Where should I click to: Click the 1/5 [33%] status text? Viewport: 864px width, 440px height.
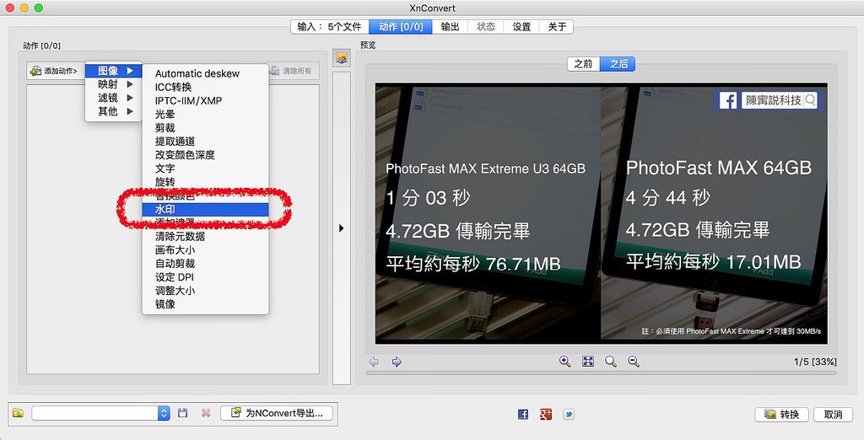coord(815,362)
